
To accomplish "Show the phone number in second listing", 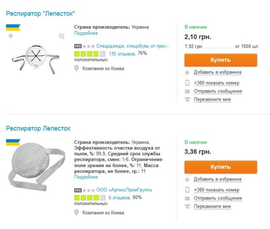I will 216,190.
